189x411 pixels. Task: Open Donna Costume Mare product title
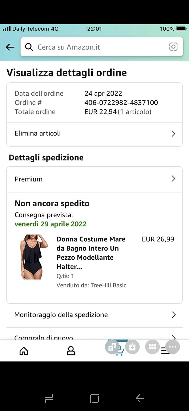(91, 253)
